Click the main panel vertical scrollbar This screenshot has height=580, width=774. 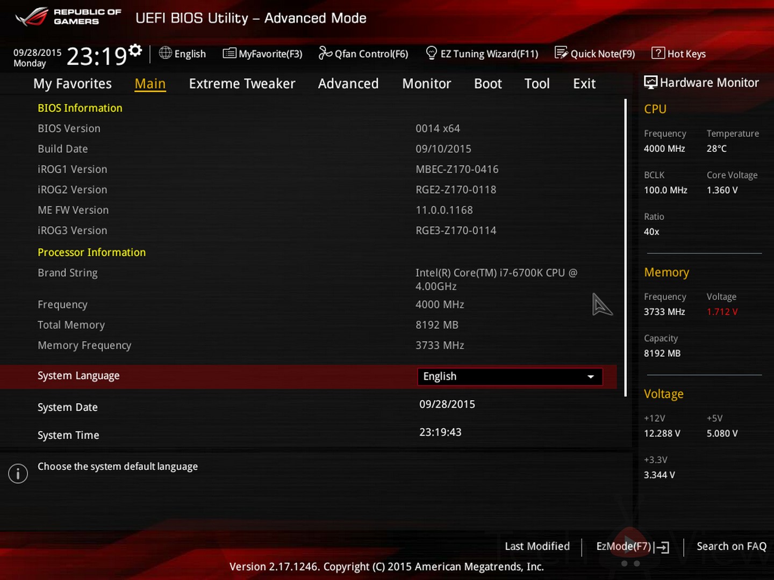tap(626, 248)
